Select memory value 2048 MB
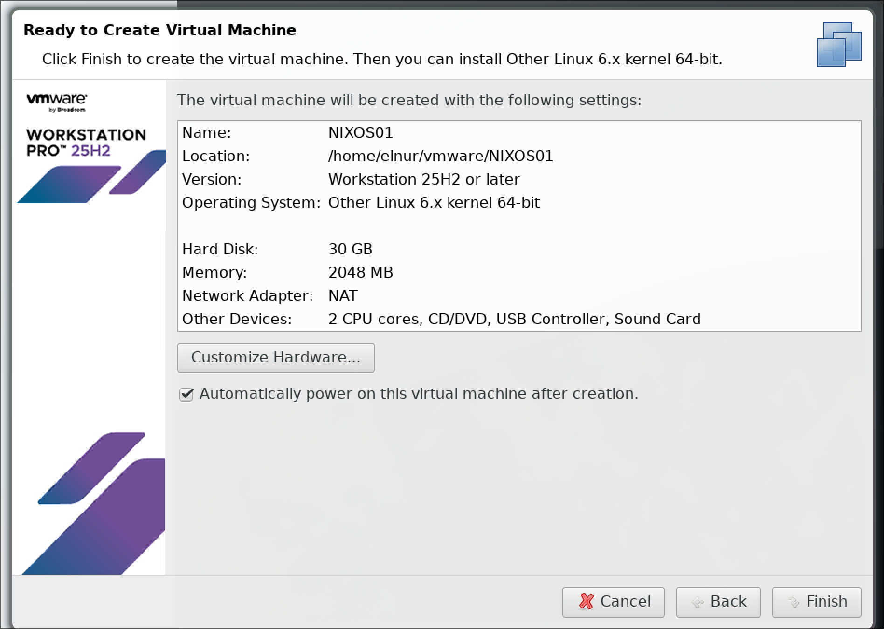 pos(360,273)
